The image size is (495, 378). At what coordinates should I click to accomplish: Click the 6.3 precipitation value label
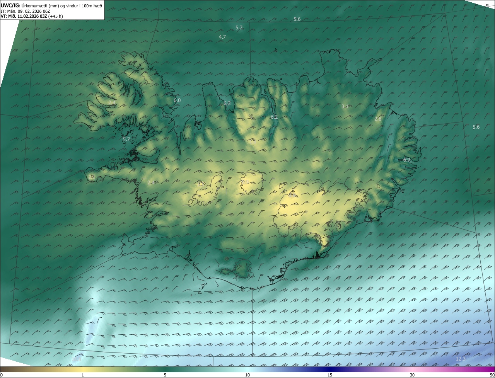227,103
